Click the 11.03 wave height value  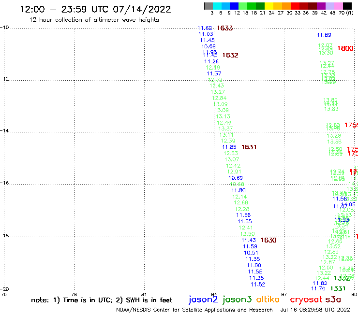point(206,34)
